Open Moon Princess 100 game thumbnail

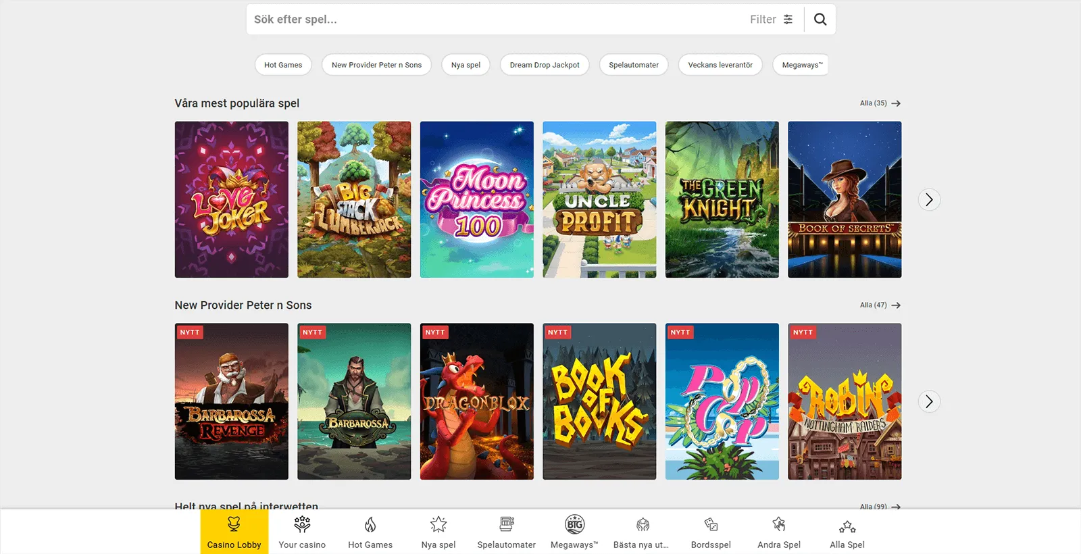(477, 199)
